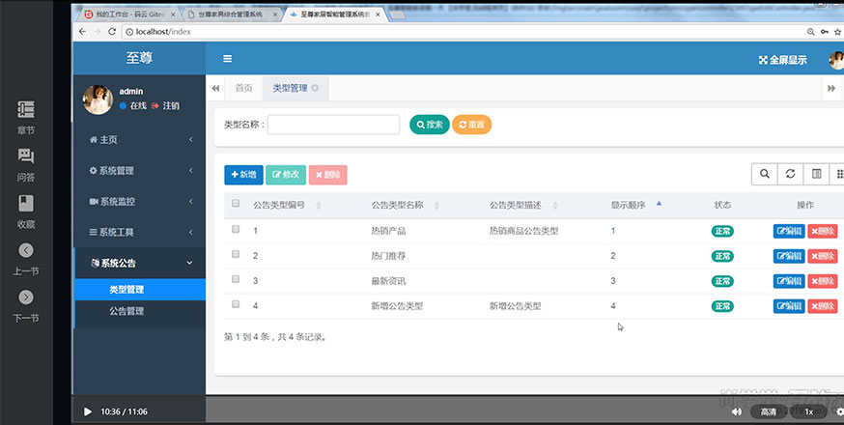Sort by 公告类型描述 column
Image resolution: width=844 pixels, height=425 pixels.
(x=523, y=205)
